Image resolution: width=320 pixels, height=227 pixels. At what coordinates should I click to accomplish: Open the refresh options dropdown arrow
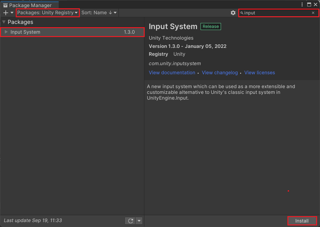point(139,221)
